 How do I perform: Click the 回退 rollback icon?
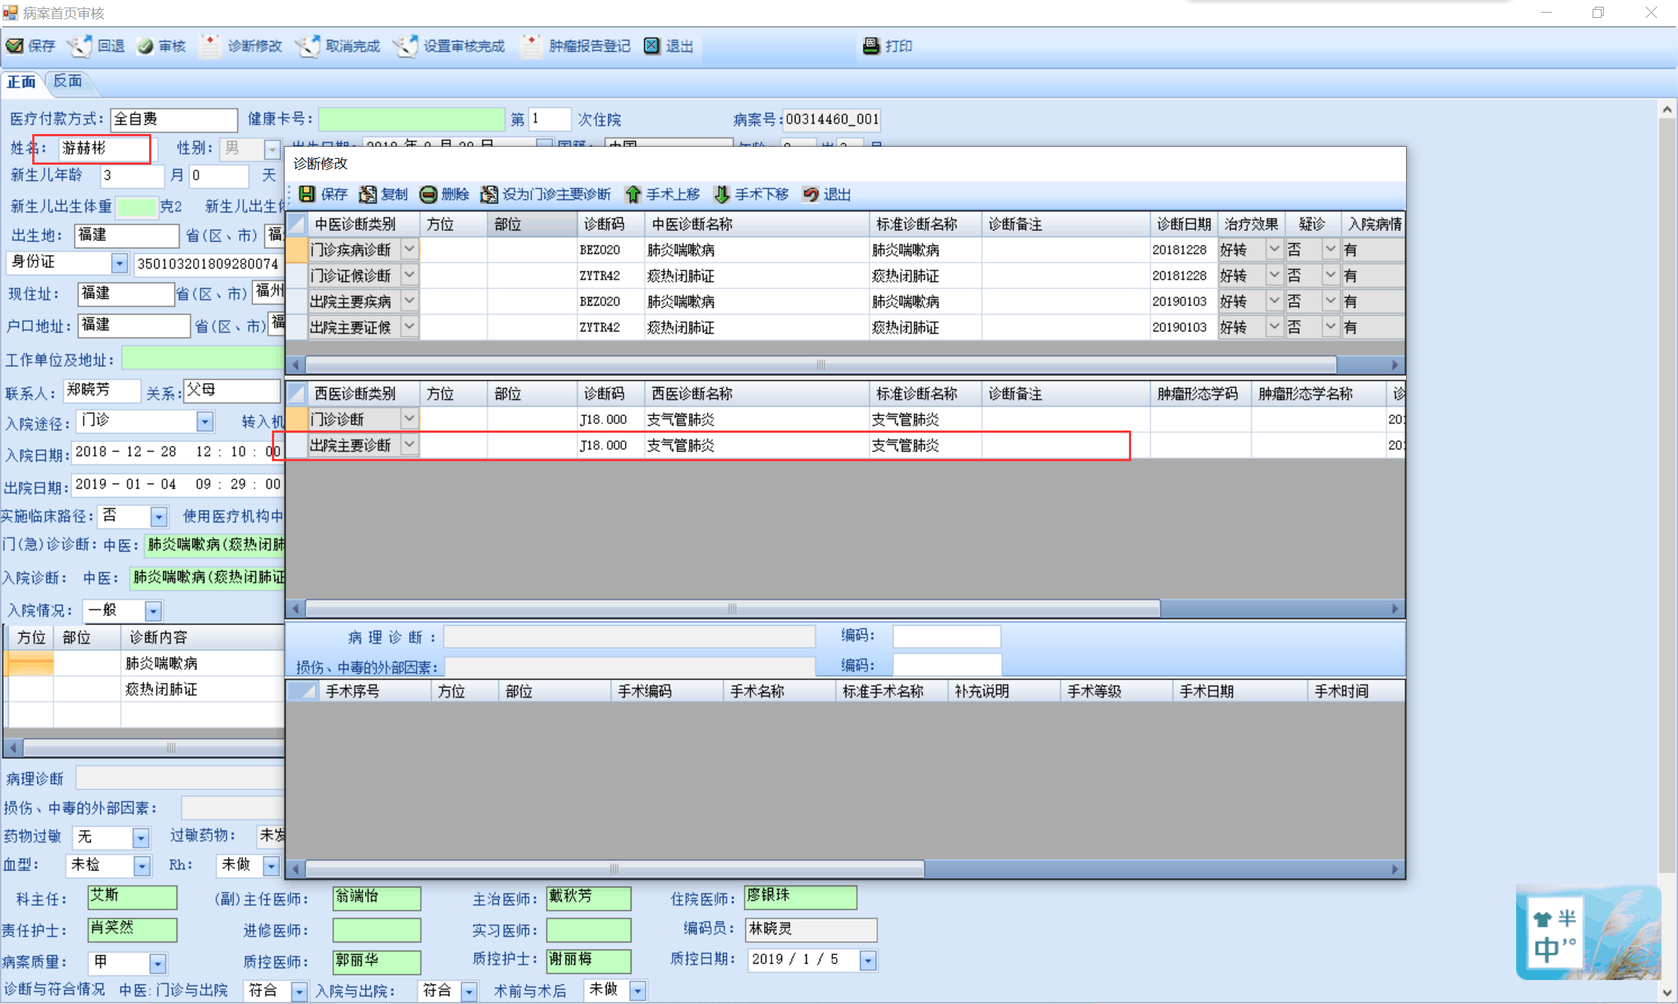pyautogui.click(x=80, y=46)
